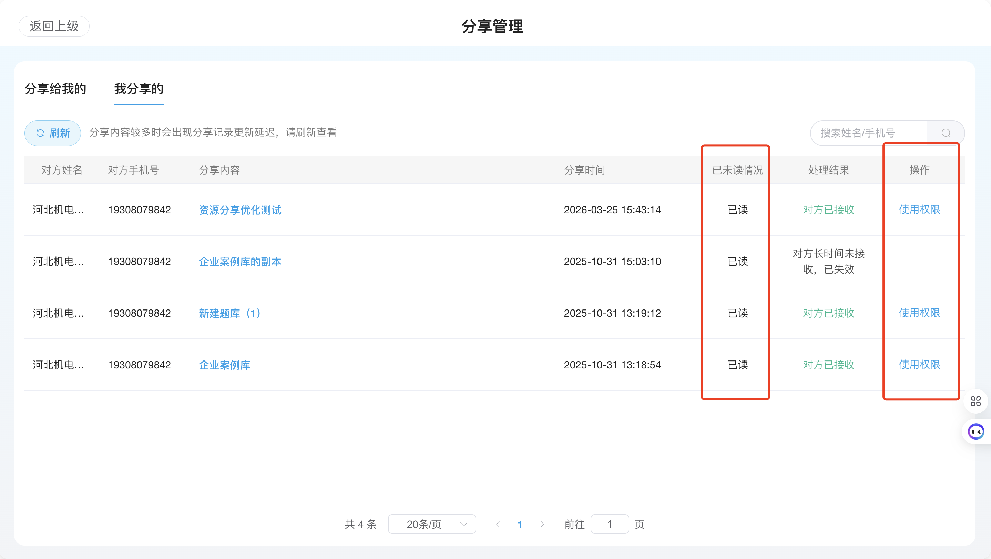The height and width of the screenshot is (559, 991).
Task: Open the 新建题库（1）shared content
Action: tap(230, 313)
